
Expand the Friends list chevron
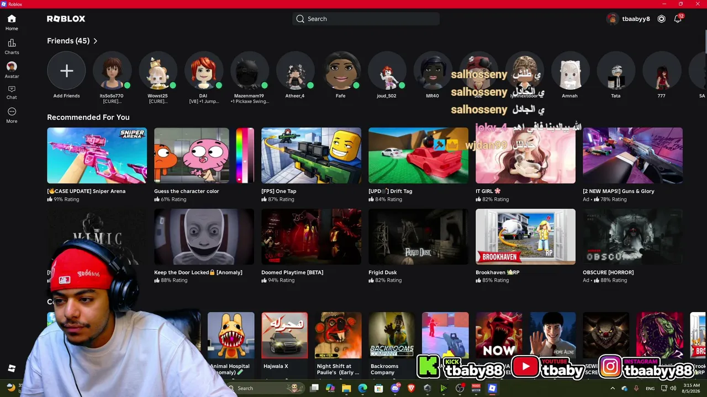click(x=95, y=41)
